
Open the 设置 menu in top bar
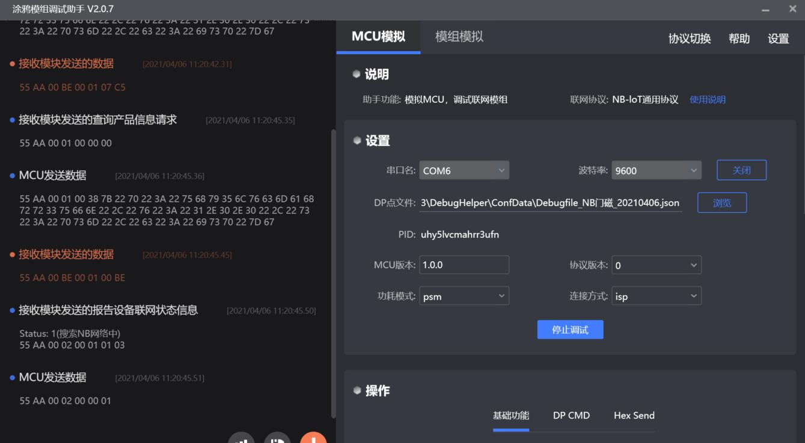click(x=778, y=38)
